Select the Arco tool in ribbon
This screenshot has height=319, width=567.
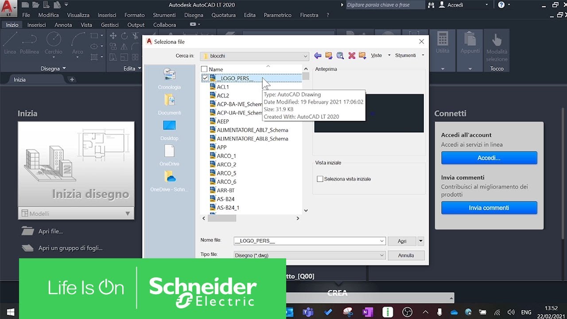(78, 43)
